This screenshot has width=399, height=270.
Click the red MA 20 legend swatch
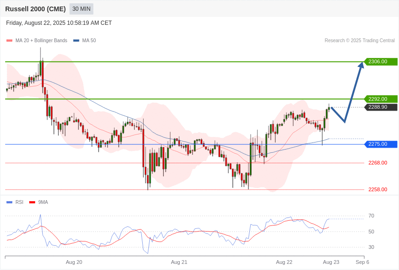point(9,41)
